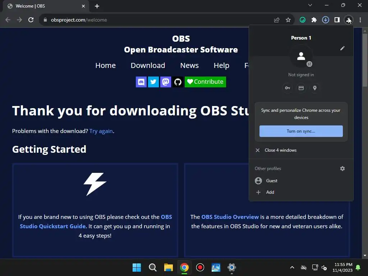Open notifications bell in taskbar
The width and height of the screenshot is (368, 276).
point(358,267)
